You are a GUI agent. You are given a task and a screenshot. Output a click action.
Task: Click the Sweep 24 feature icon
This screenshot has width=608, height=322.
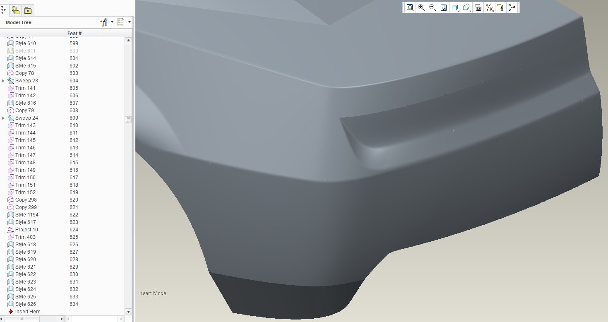pyautogui.click(x=11, y=118)
